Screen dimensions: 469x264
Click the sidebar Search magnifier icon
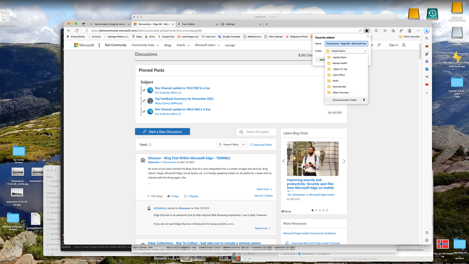[x=427, y=39]
